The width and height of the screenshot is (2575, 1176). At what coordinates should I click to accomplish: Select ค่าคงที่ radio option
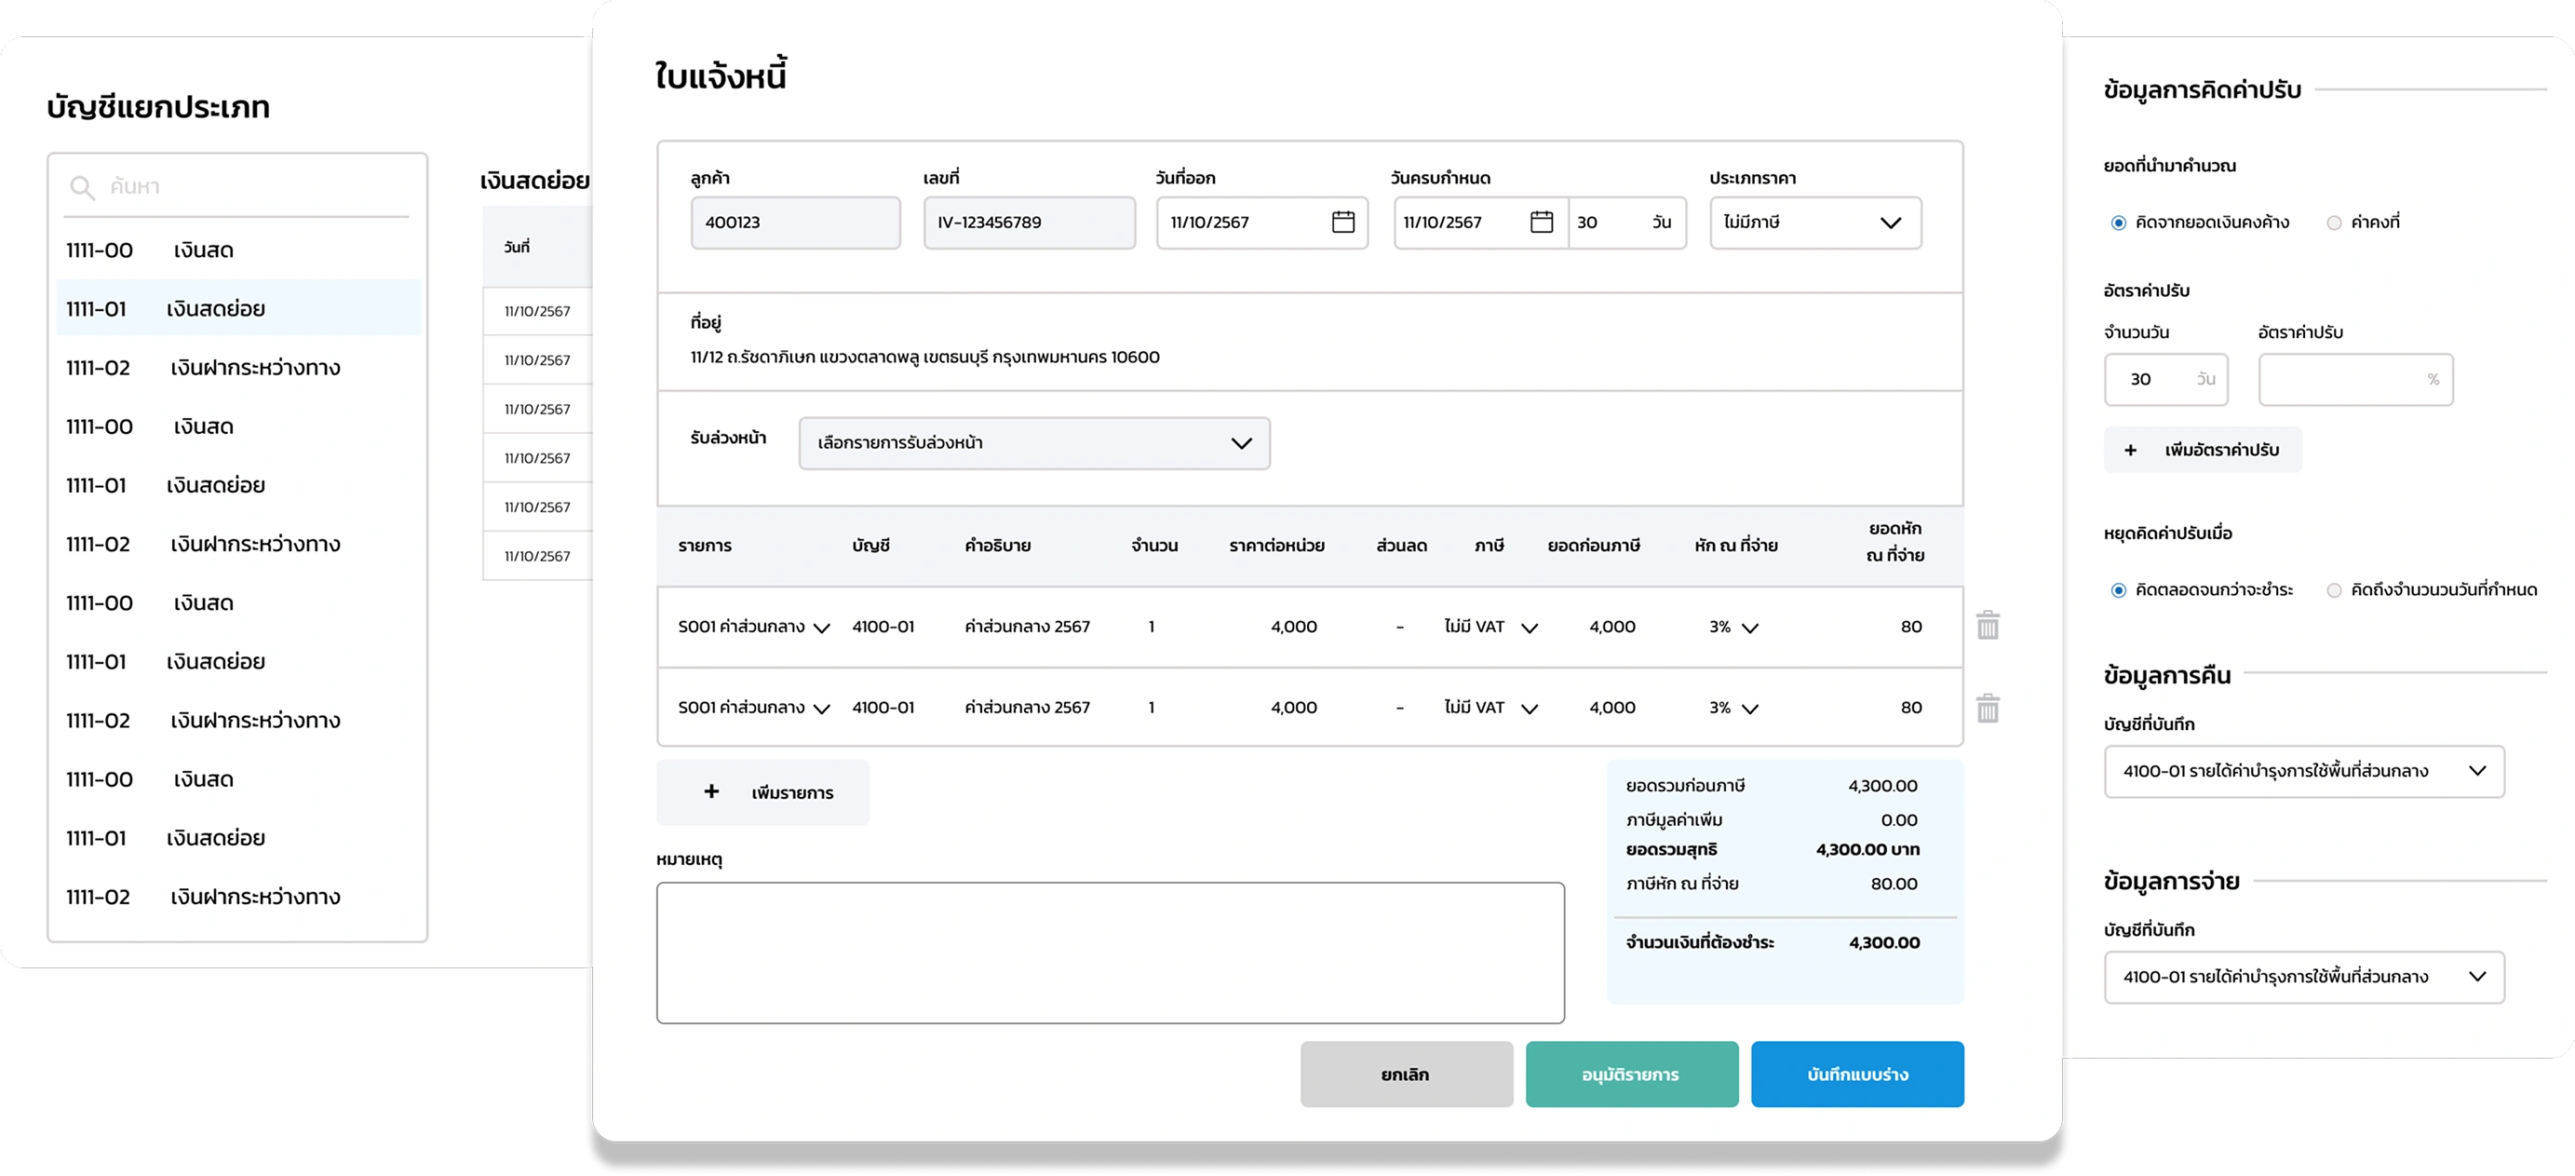[x=2334, y=223]
